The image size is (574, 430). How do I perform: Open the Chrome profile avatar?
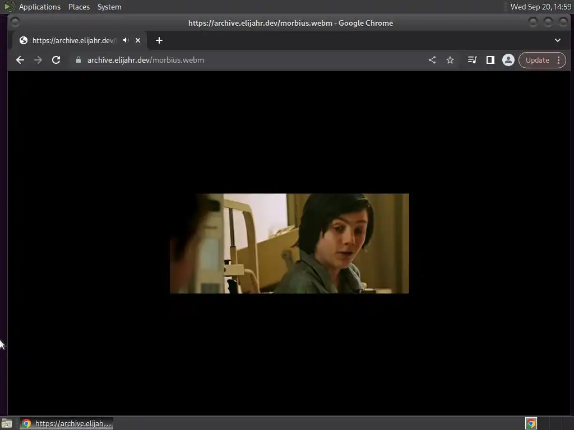pos(508,60)
